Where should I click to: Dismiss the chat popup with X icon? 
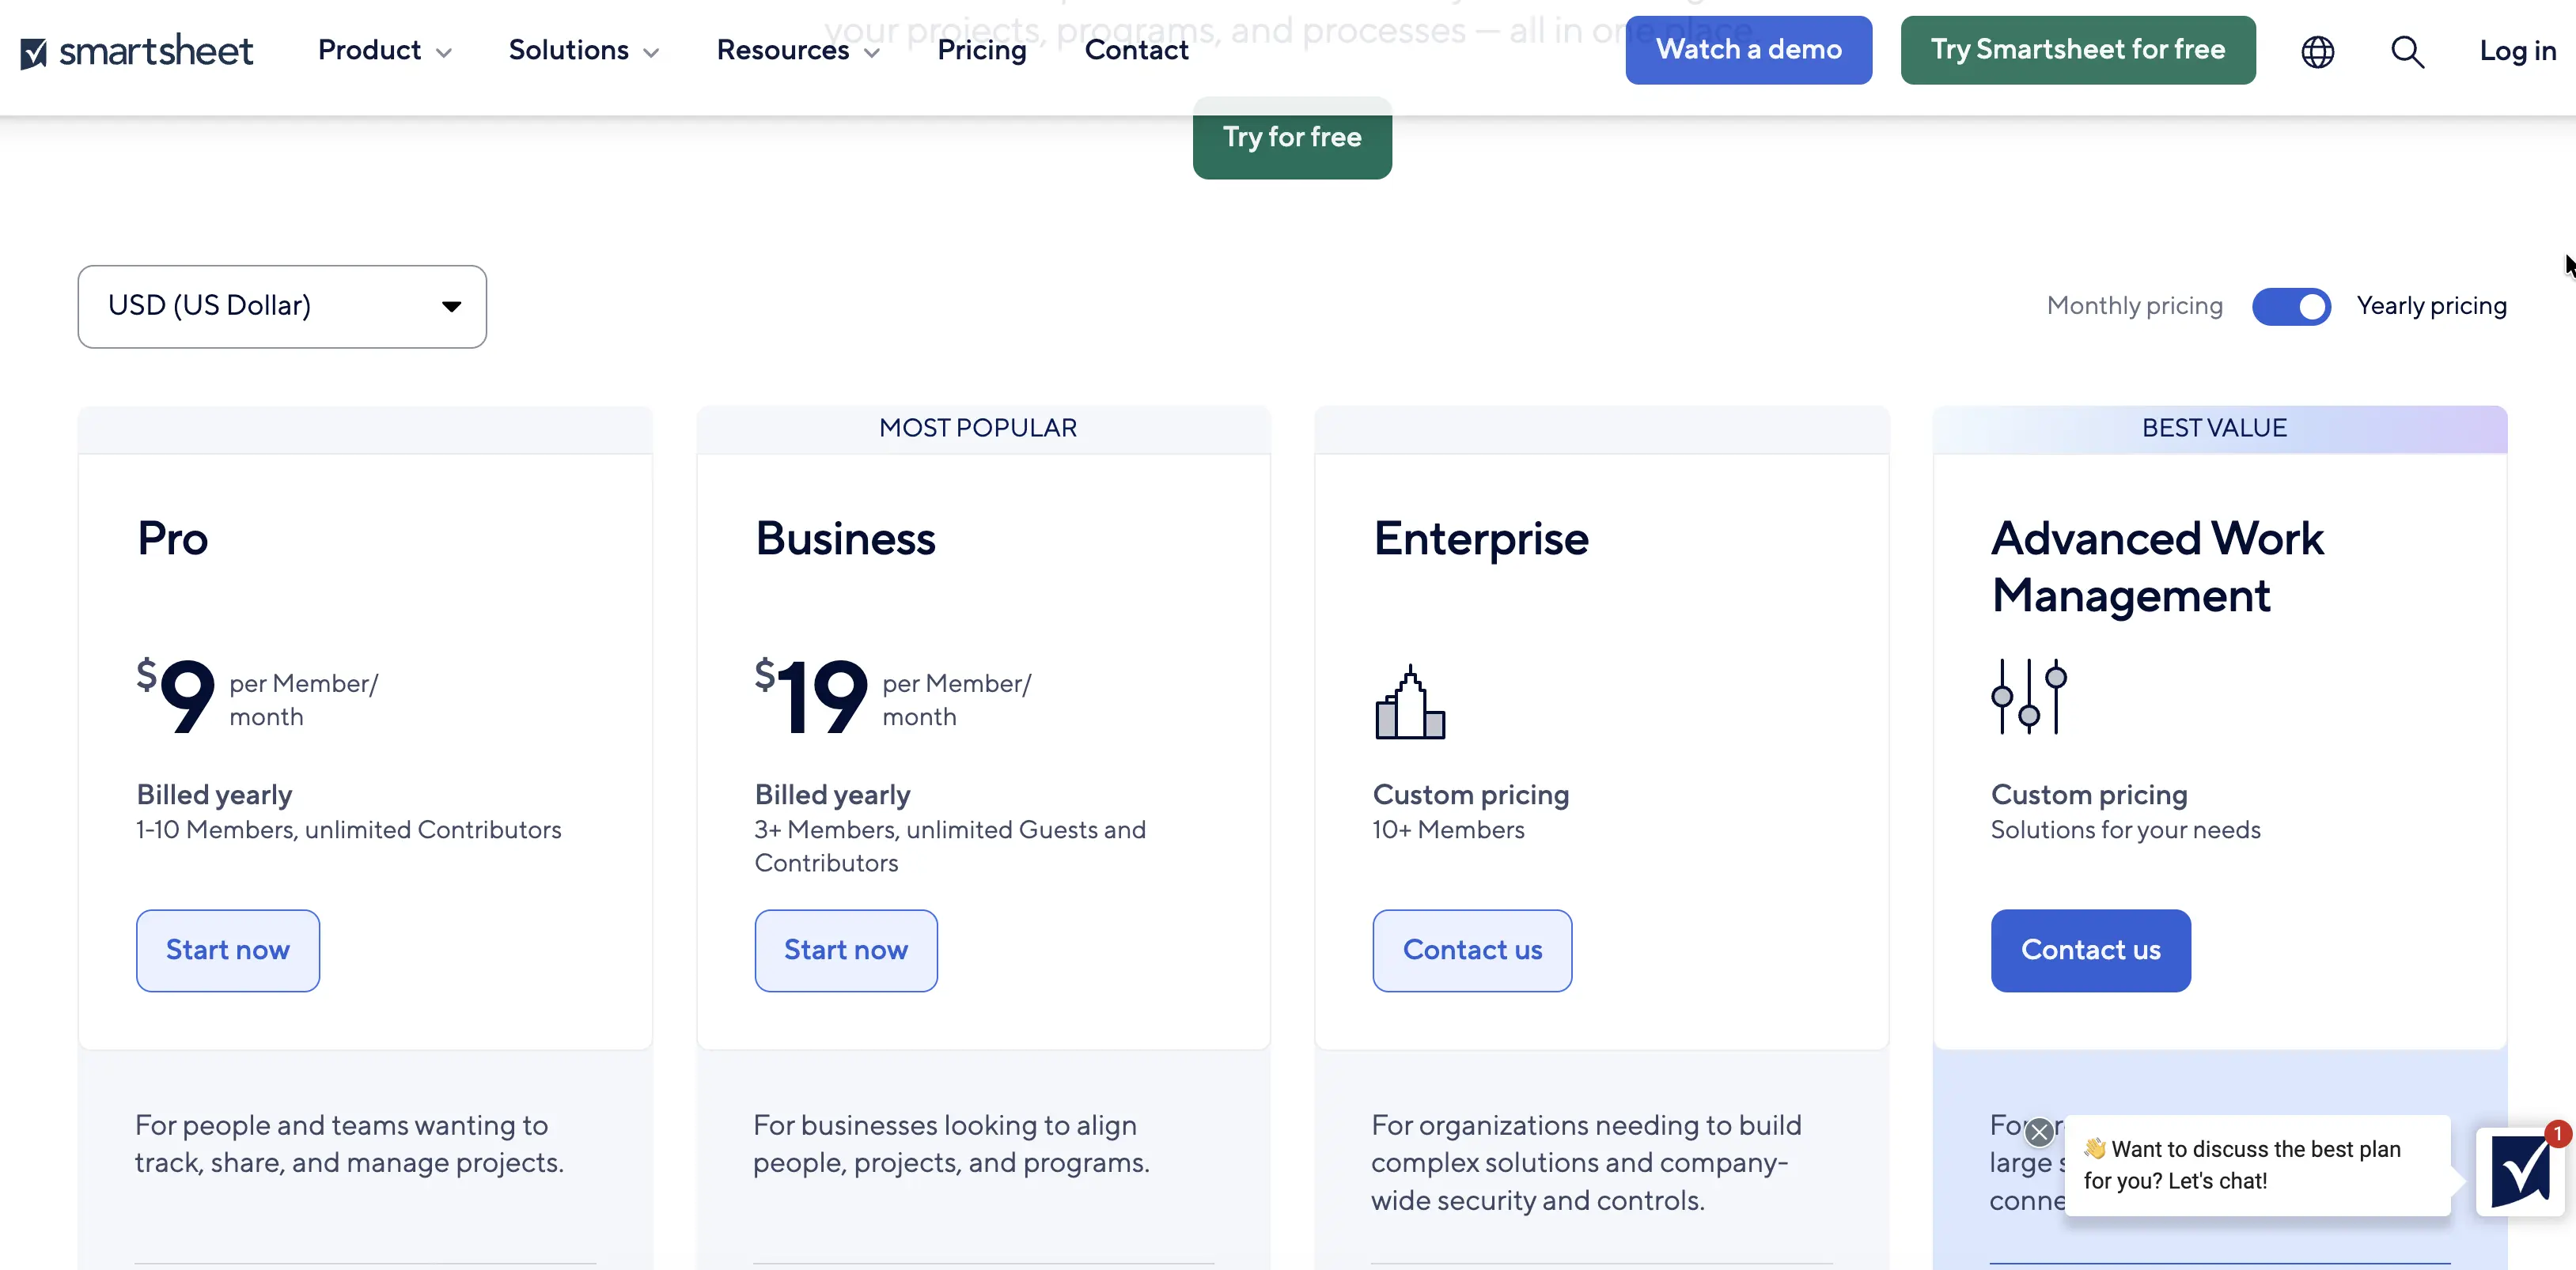[2039, 1131]
